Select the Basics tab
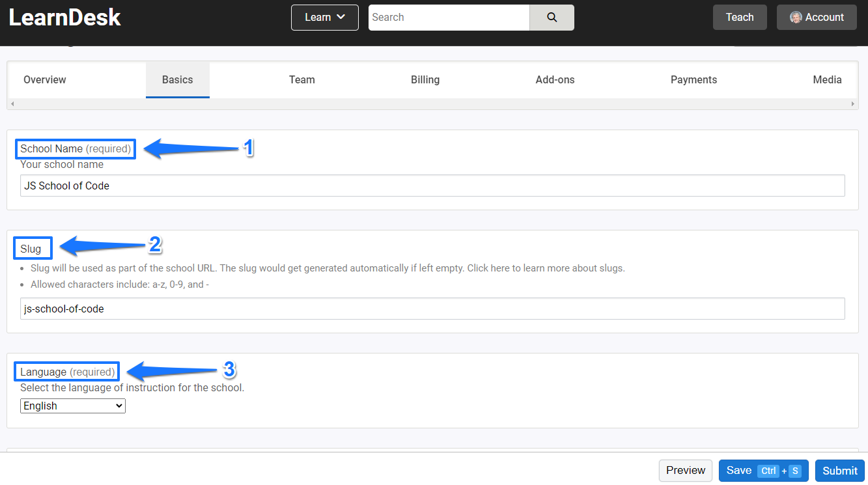Image resolution: width=868 pixels, height=485 pixels. click(x=178, y=80)
